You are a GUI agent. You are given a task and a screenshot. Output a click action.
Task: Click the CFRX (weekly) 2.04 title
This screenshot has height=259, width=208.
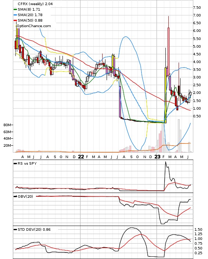click(35, 4)
